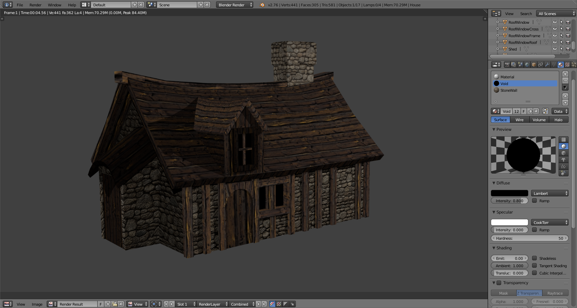This screenshot has width=577, height=308.
Task: Open the Data link mode dropdown
Action: click(560, 111)
